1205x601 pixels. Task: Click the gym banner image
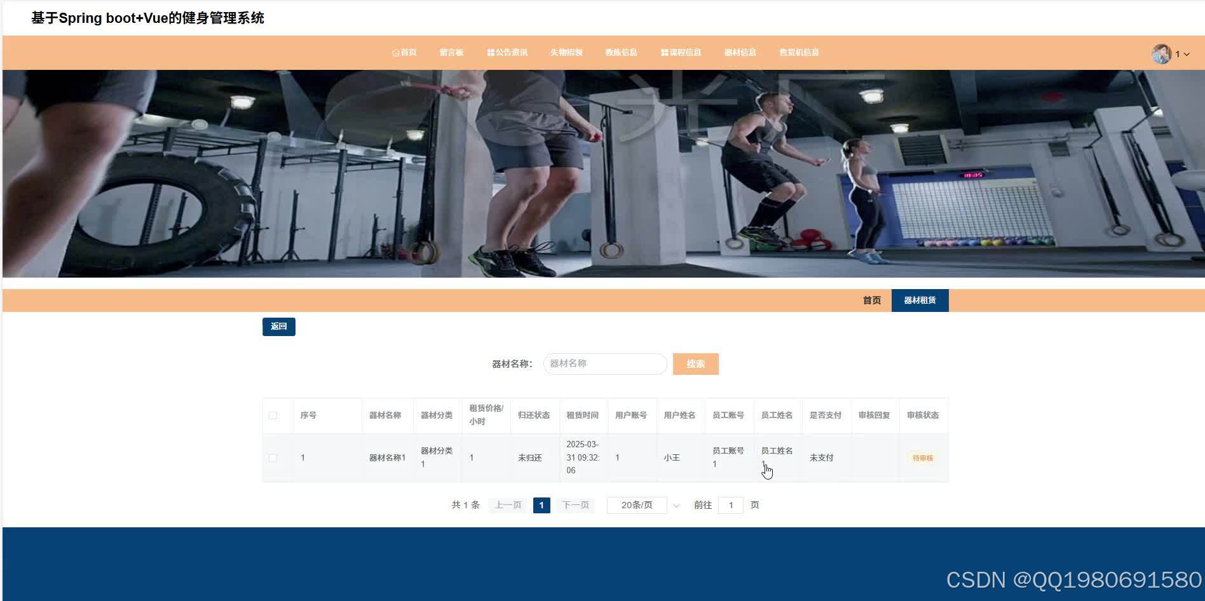point(602,173)
